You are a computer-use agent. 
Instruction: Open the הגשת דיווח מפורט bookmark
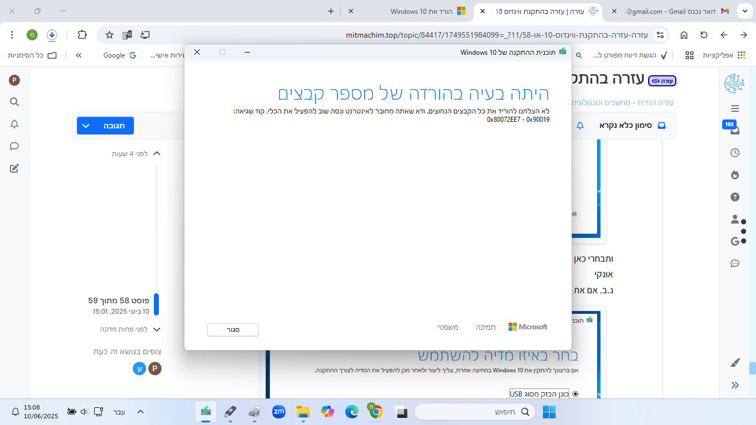(630, 55)
